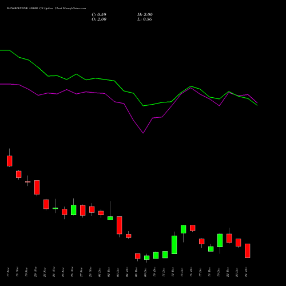Viewport: 286px width, 286px height.
Task: Click the 24 Nov date label
Action: tap(54, 272)
